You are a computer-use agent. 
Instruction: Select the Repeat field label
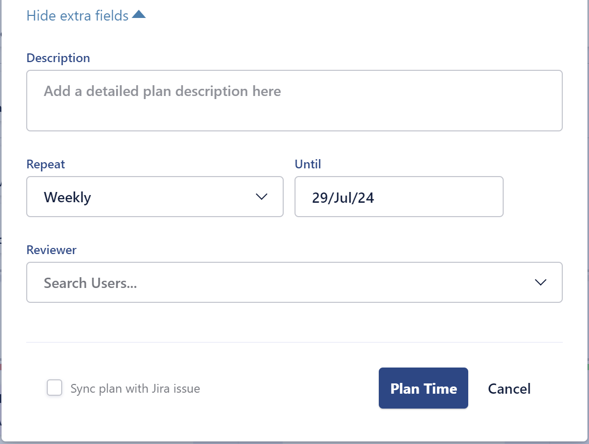point(46,164)
